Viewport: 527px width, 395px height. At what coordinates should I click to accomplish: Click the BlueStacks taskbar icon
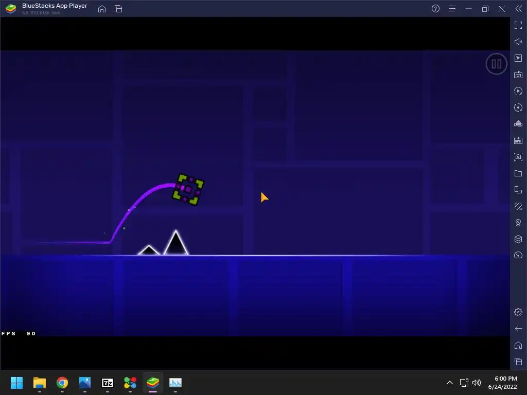(x=153, y=383)
